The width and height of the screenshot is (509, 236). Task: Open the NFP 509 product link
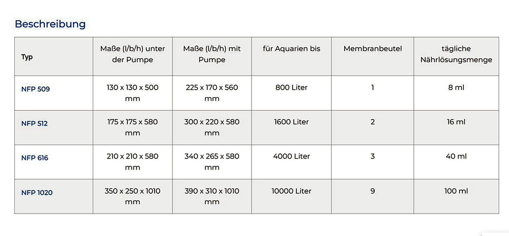coord(35,89)
